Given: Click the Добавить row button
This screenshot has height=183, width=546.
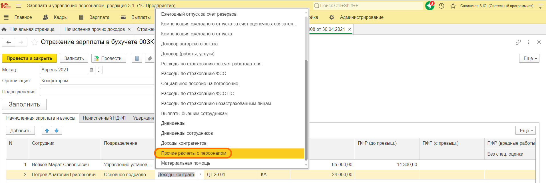Looking at the screenshot, I should [20, 130].
